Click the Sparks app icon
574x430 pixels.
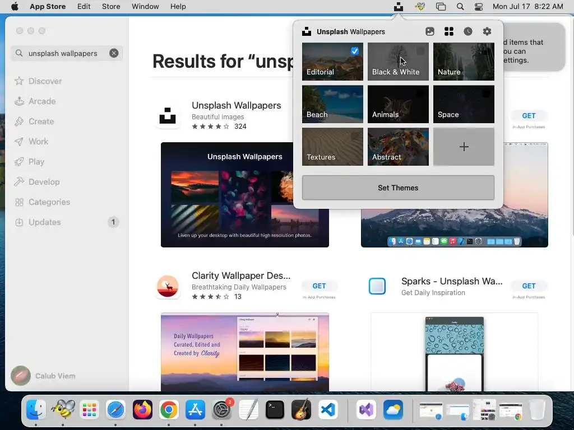pos(377,286)
